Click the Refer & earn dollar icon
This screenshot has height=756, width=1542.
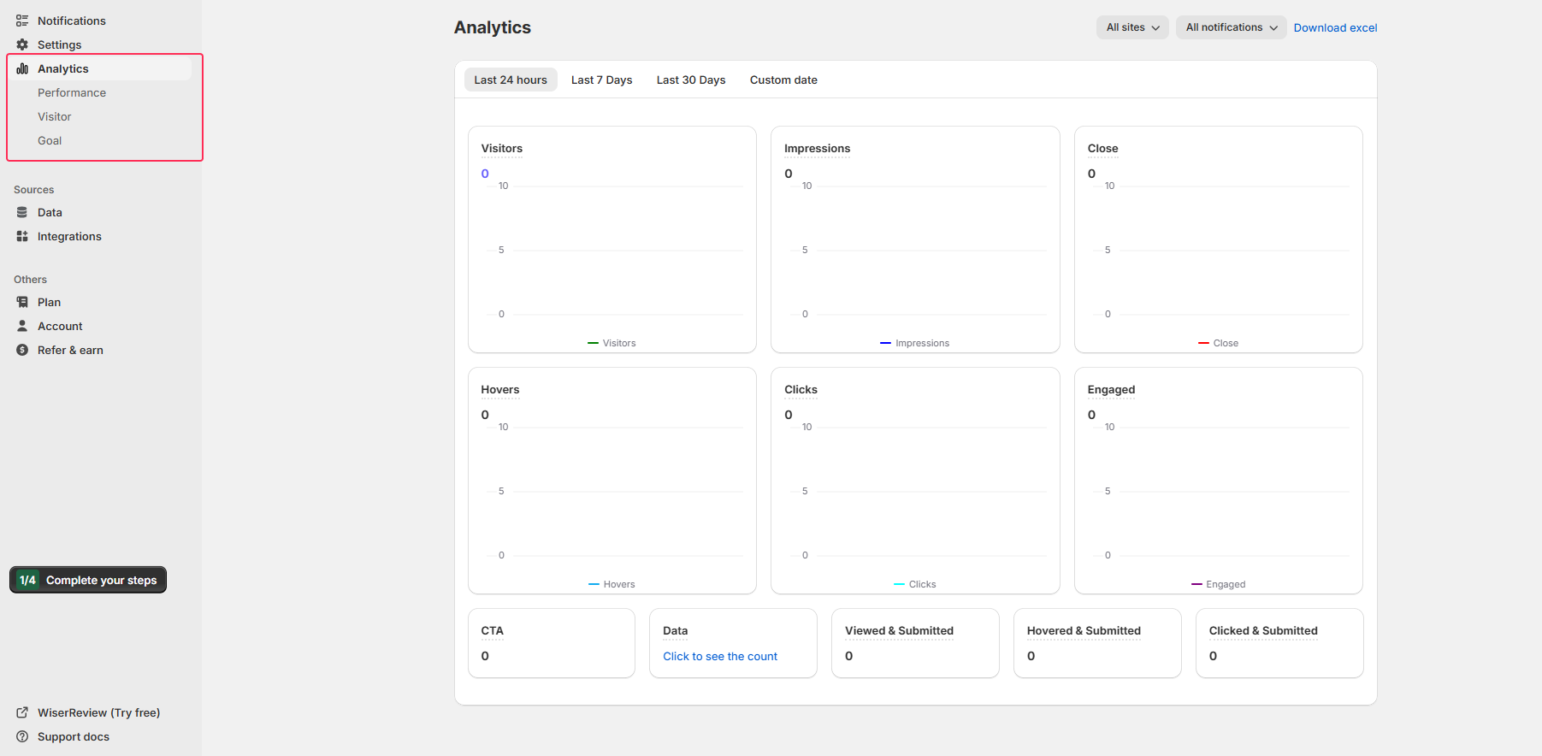pyautogui.click(x=22, y=350)
